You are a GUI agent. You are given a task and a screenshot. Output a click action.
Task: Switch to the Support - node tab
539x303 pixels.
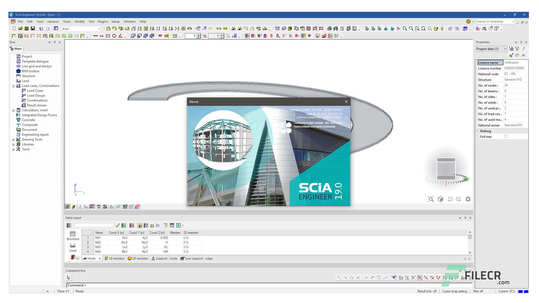click(164, 258)
